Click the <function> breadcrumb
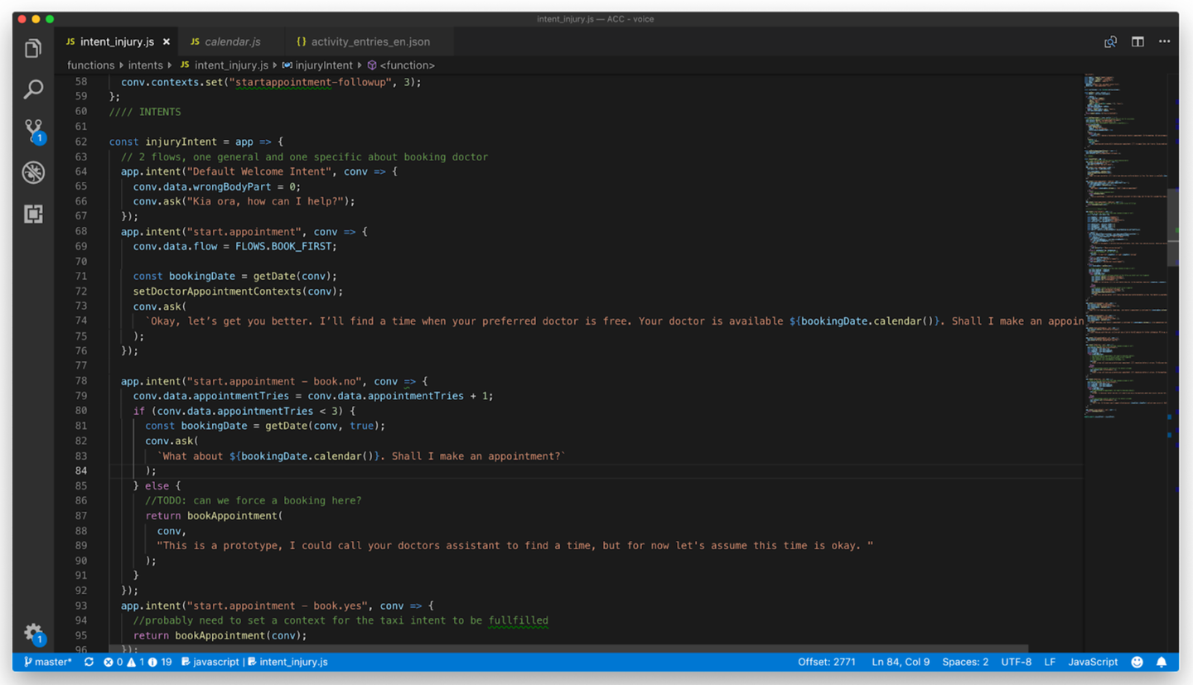Viewport: 1193px width, 685px height. pyautogui.click(x=401, y=65)
